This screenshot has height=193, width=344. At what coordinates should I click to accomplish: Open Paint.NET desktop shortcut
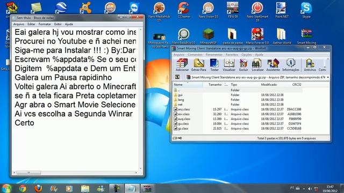(282, 10)
